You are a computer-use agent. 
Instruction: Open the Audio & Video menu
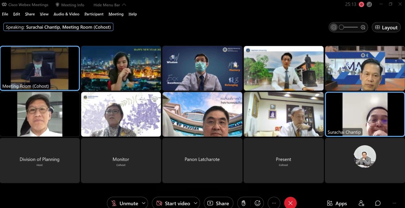coord(66,14)
